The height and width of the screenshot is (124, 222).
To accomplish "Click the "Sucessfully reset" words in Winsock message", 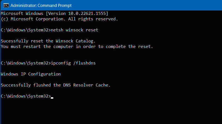I will pyautogui.click(x=22, y=41).
